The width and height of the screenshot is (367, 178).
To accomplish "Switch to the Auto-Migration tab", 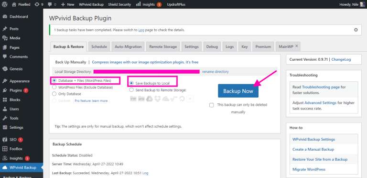I will pos(128,46).
